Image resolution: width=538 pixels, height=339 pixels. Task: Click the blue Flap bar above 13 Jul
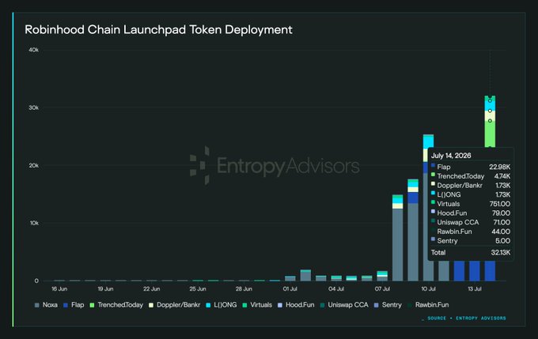(x=475, y=271)
